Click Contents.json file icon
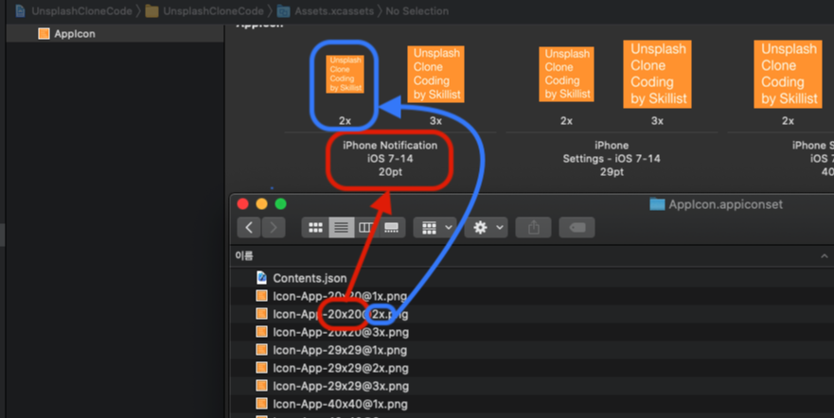Screen dimensions: 834x418 pyautogui.click(x=261, y=278)
